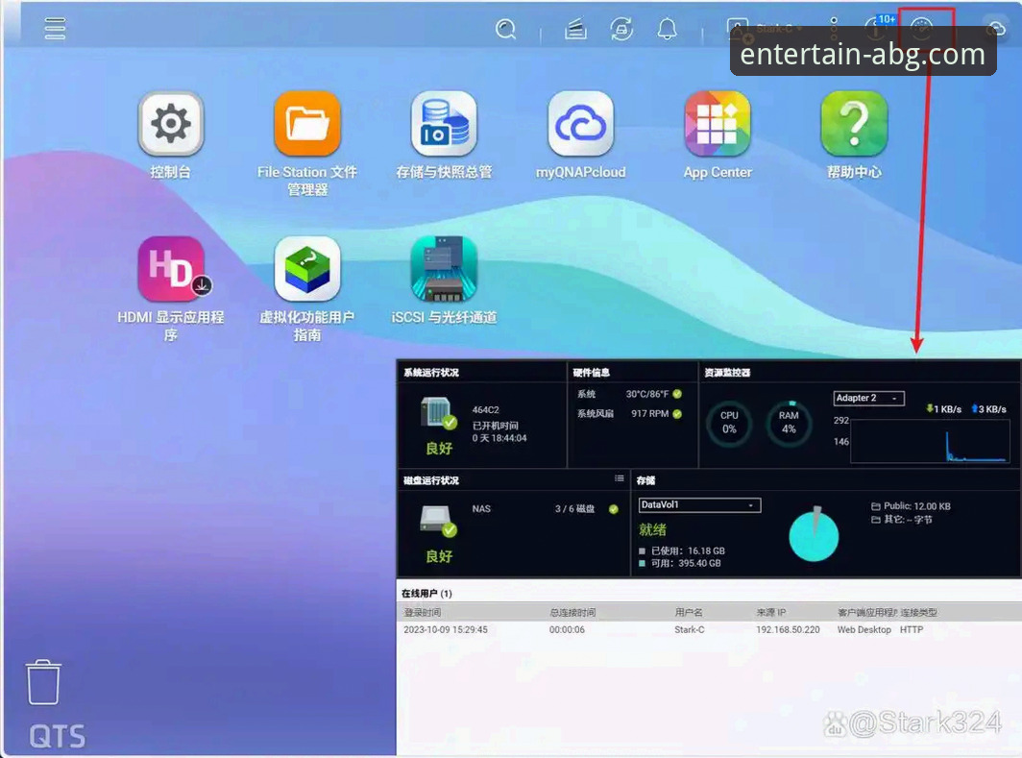
Task: Click the HTTP connection type cell
Action: pyautogui.click(x=912, y=629)
